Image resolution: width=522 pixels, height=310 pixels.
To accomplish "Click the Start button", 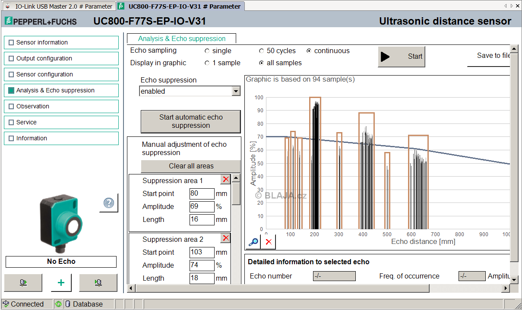I will point(402,57).
